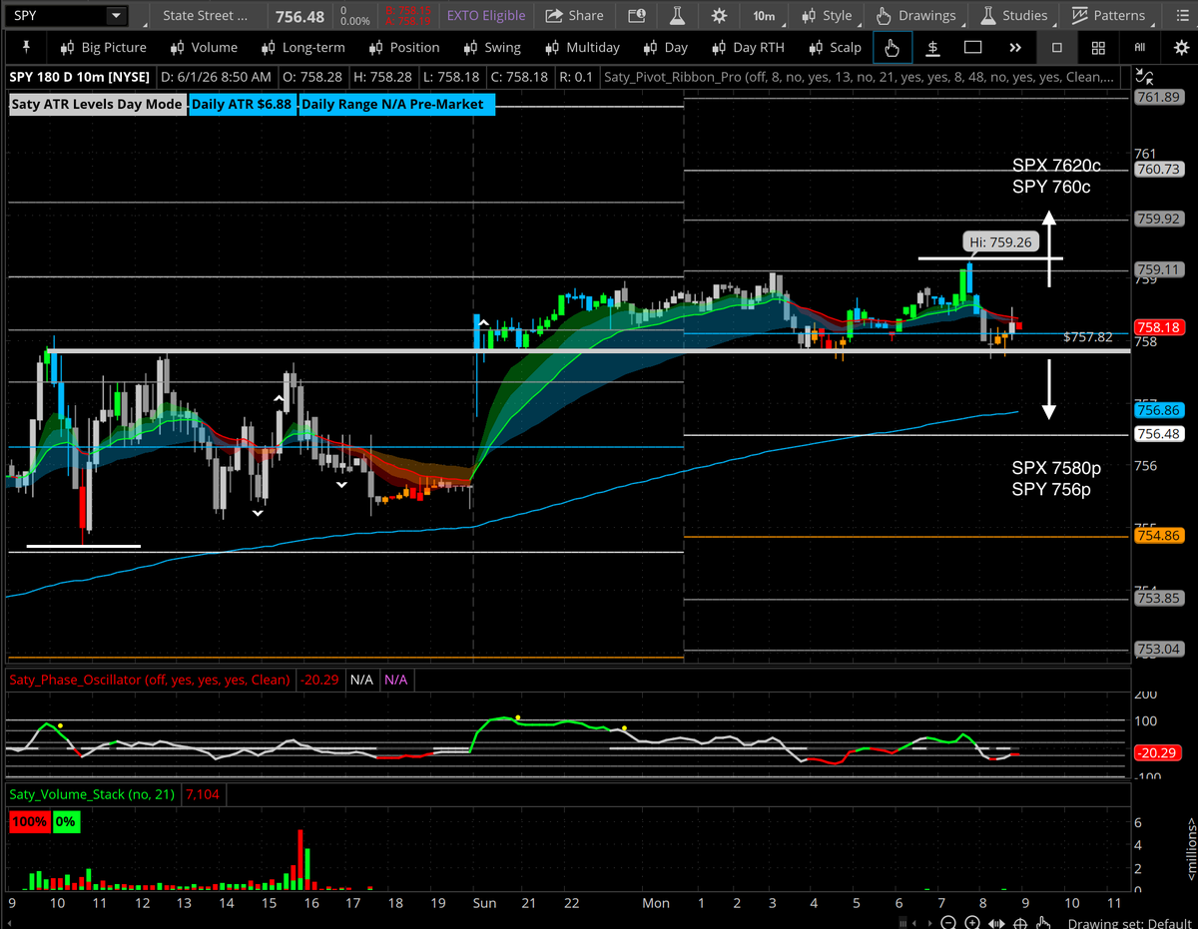Switch to Long-term chart preset

pos(303,47)
